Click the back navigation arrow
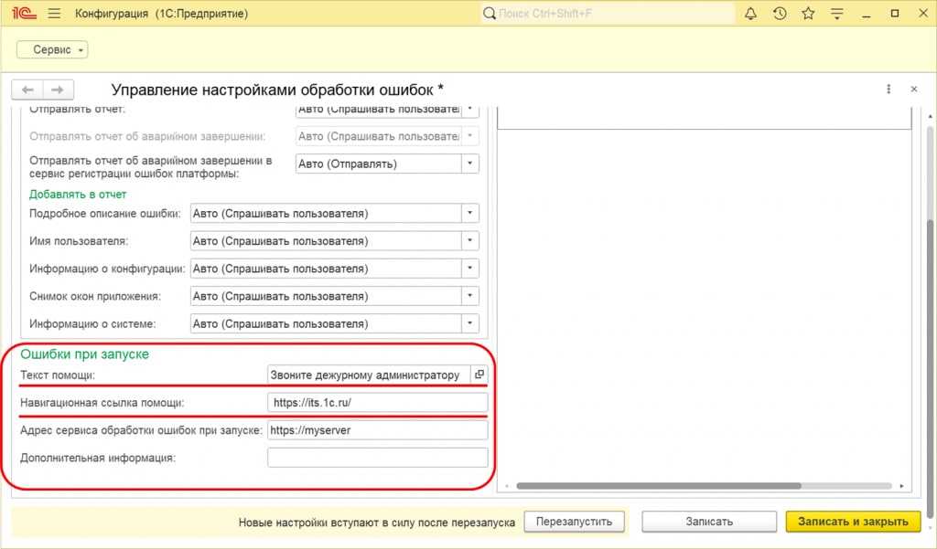The height and width of the screenshot is (549, 937). 28,90
